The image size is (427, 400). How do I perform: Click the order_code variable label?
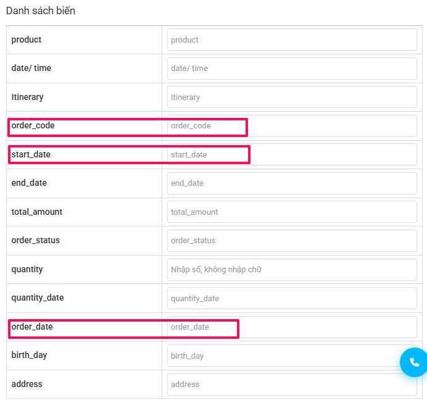click(x=33, y=125)
